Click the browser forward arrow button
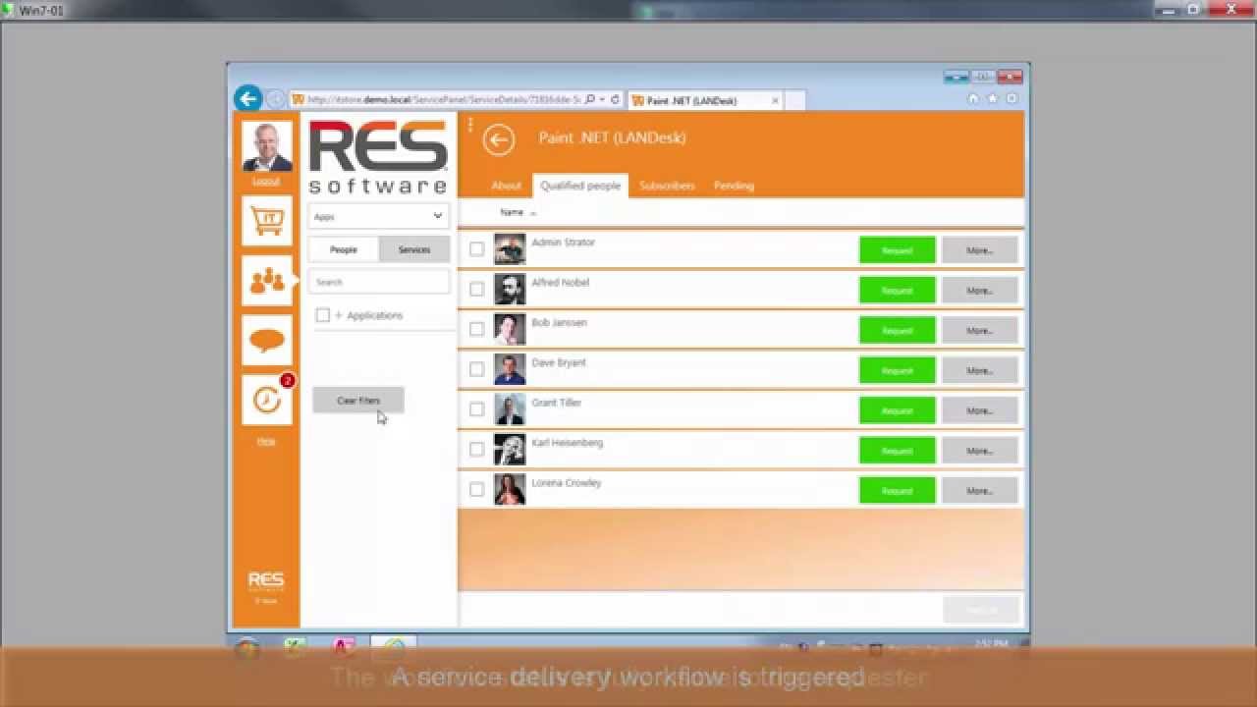Image resolution: width=1257 pixels, height=707 pixels. click(x=276, y=99)
